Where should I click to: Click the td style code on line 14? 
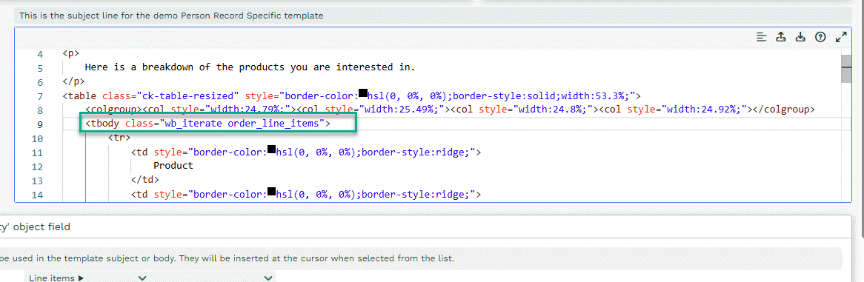[306, 194]
